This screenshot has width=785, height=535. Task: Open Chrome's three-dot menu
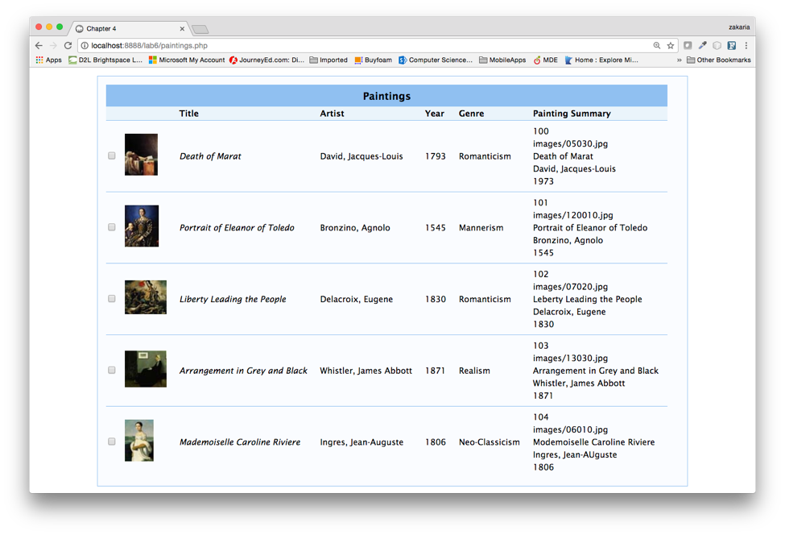[746, 46]
